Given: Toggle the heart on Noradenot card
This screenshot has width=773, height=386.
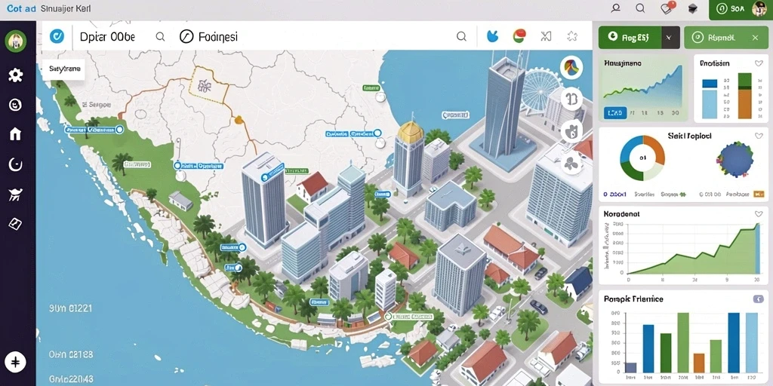Looking at the screenshot, I should (759, 214).
